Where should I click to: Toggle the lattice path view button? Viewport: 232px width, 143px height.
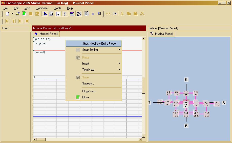pyautogui.click(x=79, y=14)
